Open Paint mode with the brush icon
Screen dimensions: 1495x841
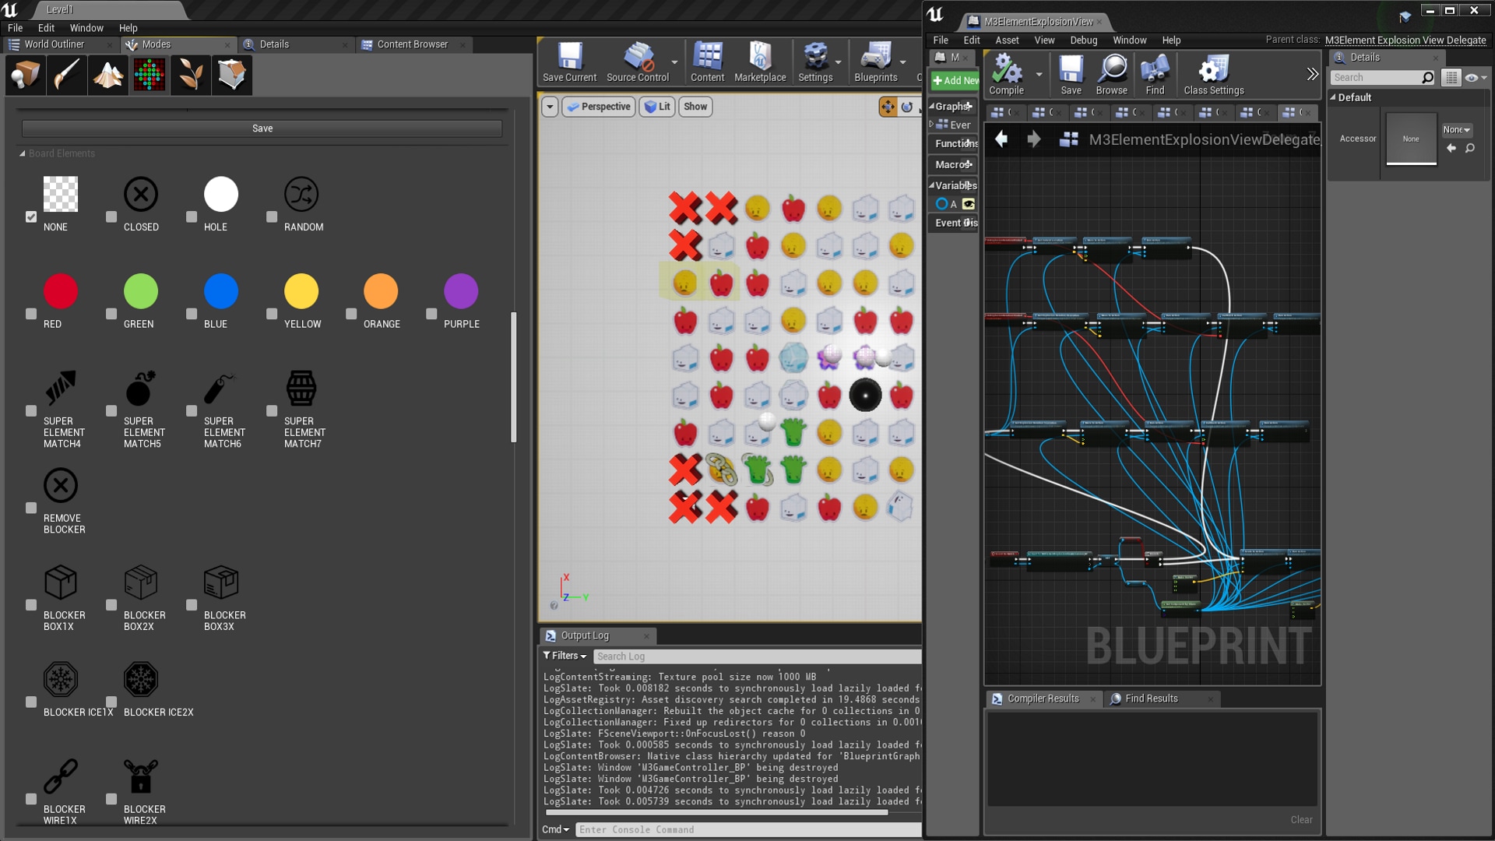[66, 75]
